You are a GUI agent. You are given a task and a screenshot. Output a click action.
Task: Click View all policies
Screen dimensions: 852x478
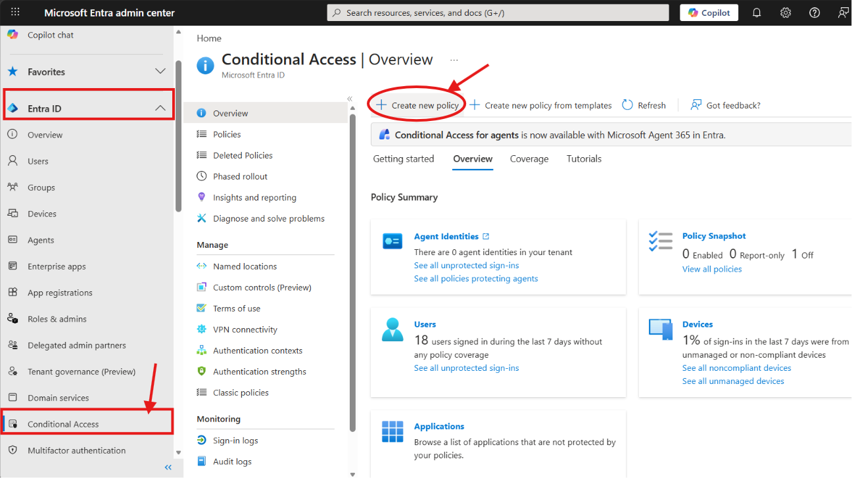pos(712,269)
